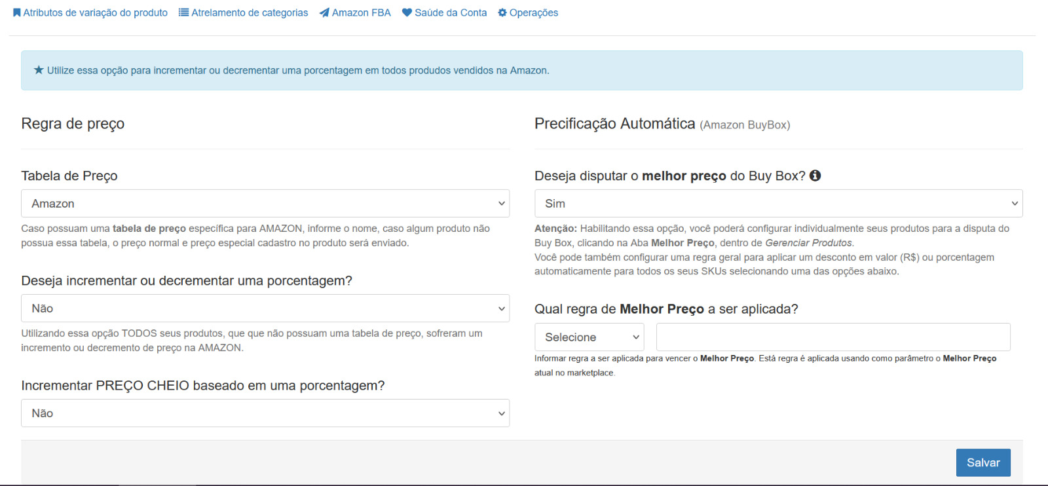Click the info icon next to Buy Box question
The width and height of the screenshot is (1048, 486).
click(815, 176)
